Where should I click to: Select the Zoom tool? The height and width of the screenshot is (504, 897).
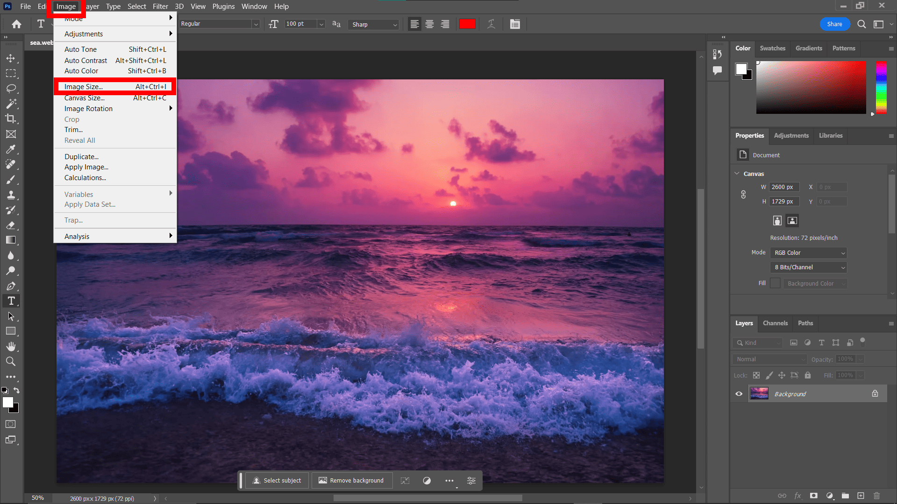pyautogui.click(x=11, y=361)
